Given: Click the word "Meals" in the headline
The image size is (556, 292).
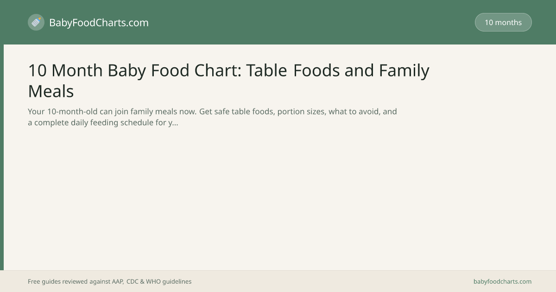Looking at the screenshot, I should coord(51,91).
